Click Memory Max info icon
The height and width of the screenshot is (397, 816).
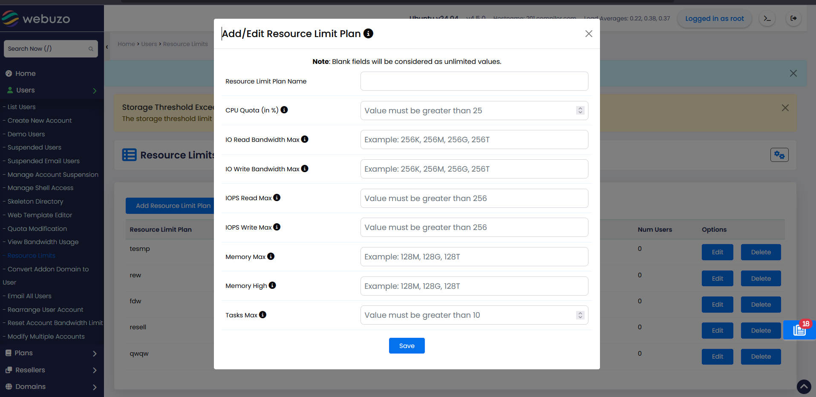click(x=271, y=256)
